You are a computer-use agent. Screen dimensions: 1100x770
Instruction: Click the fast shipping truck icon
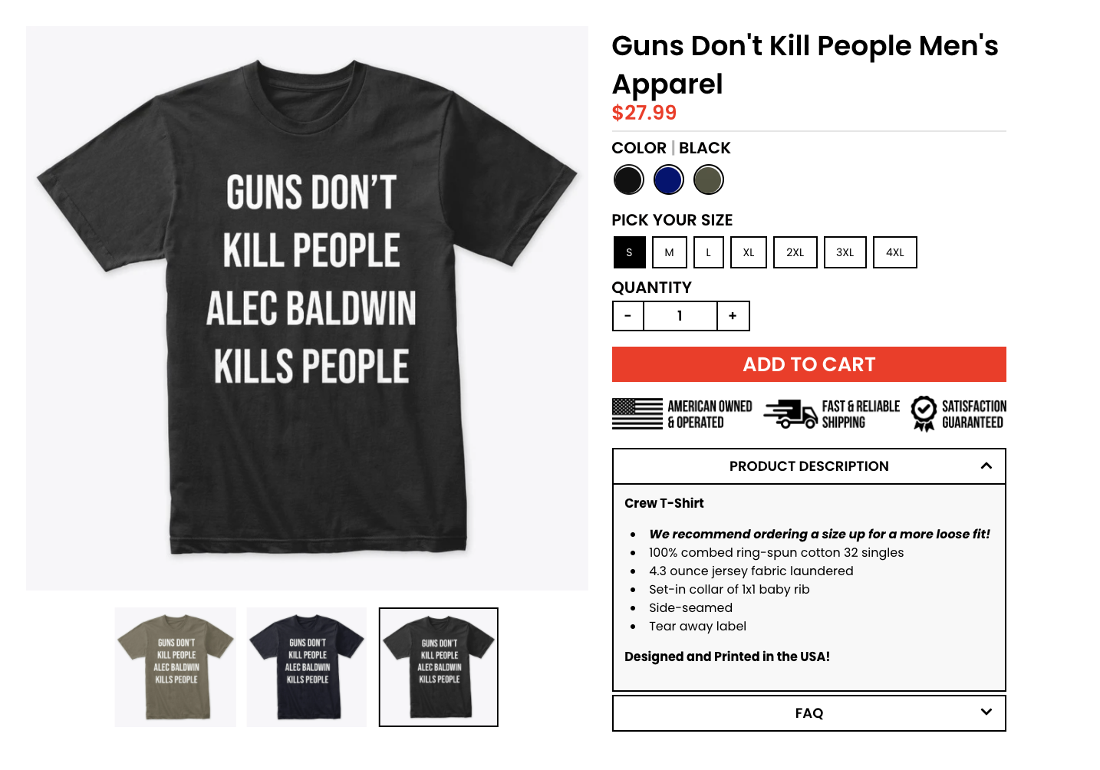point(790,414)
